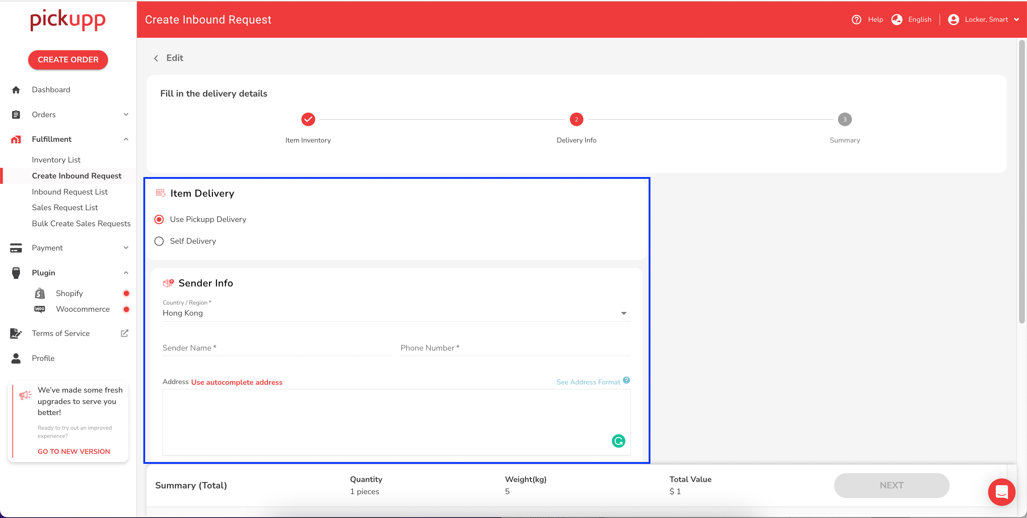Click the Shopify red status dot
1027x518 pixels.
coord(126,294)
